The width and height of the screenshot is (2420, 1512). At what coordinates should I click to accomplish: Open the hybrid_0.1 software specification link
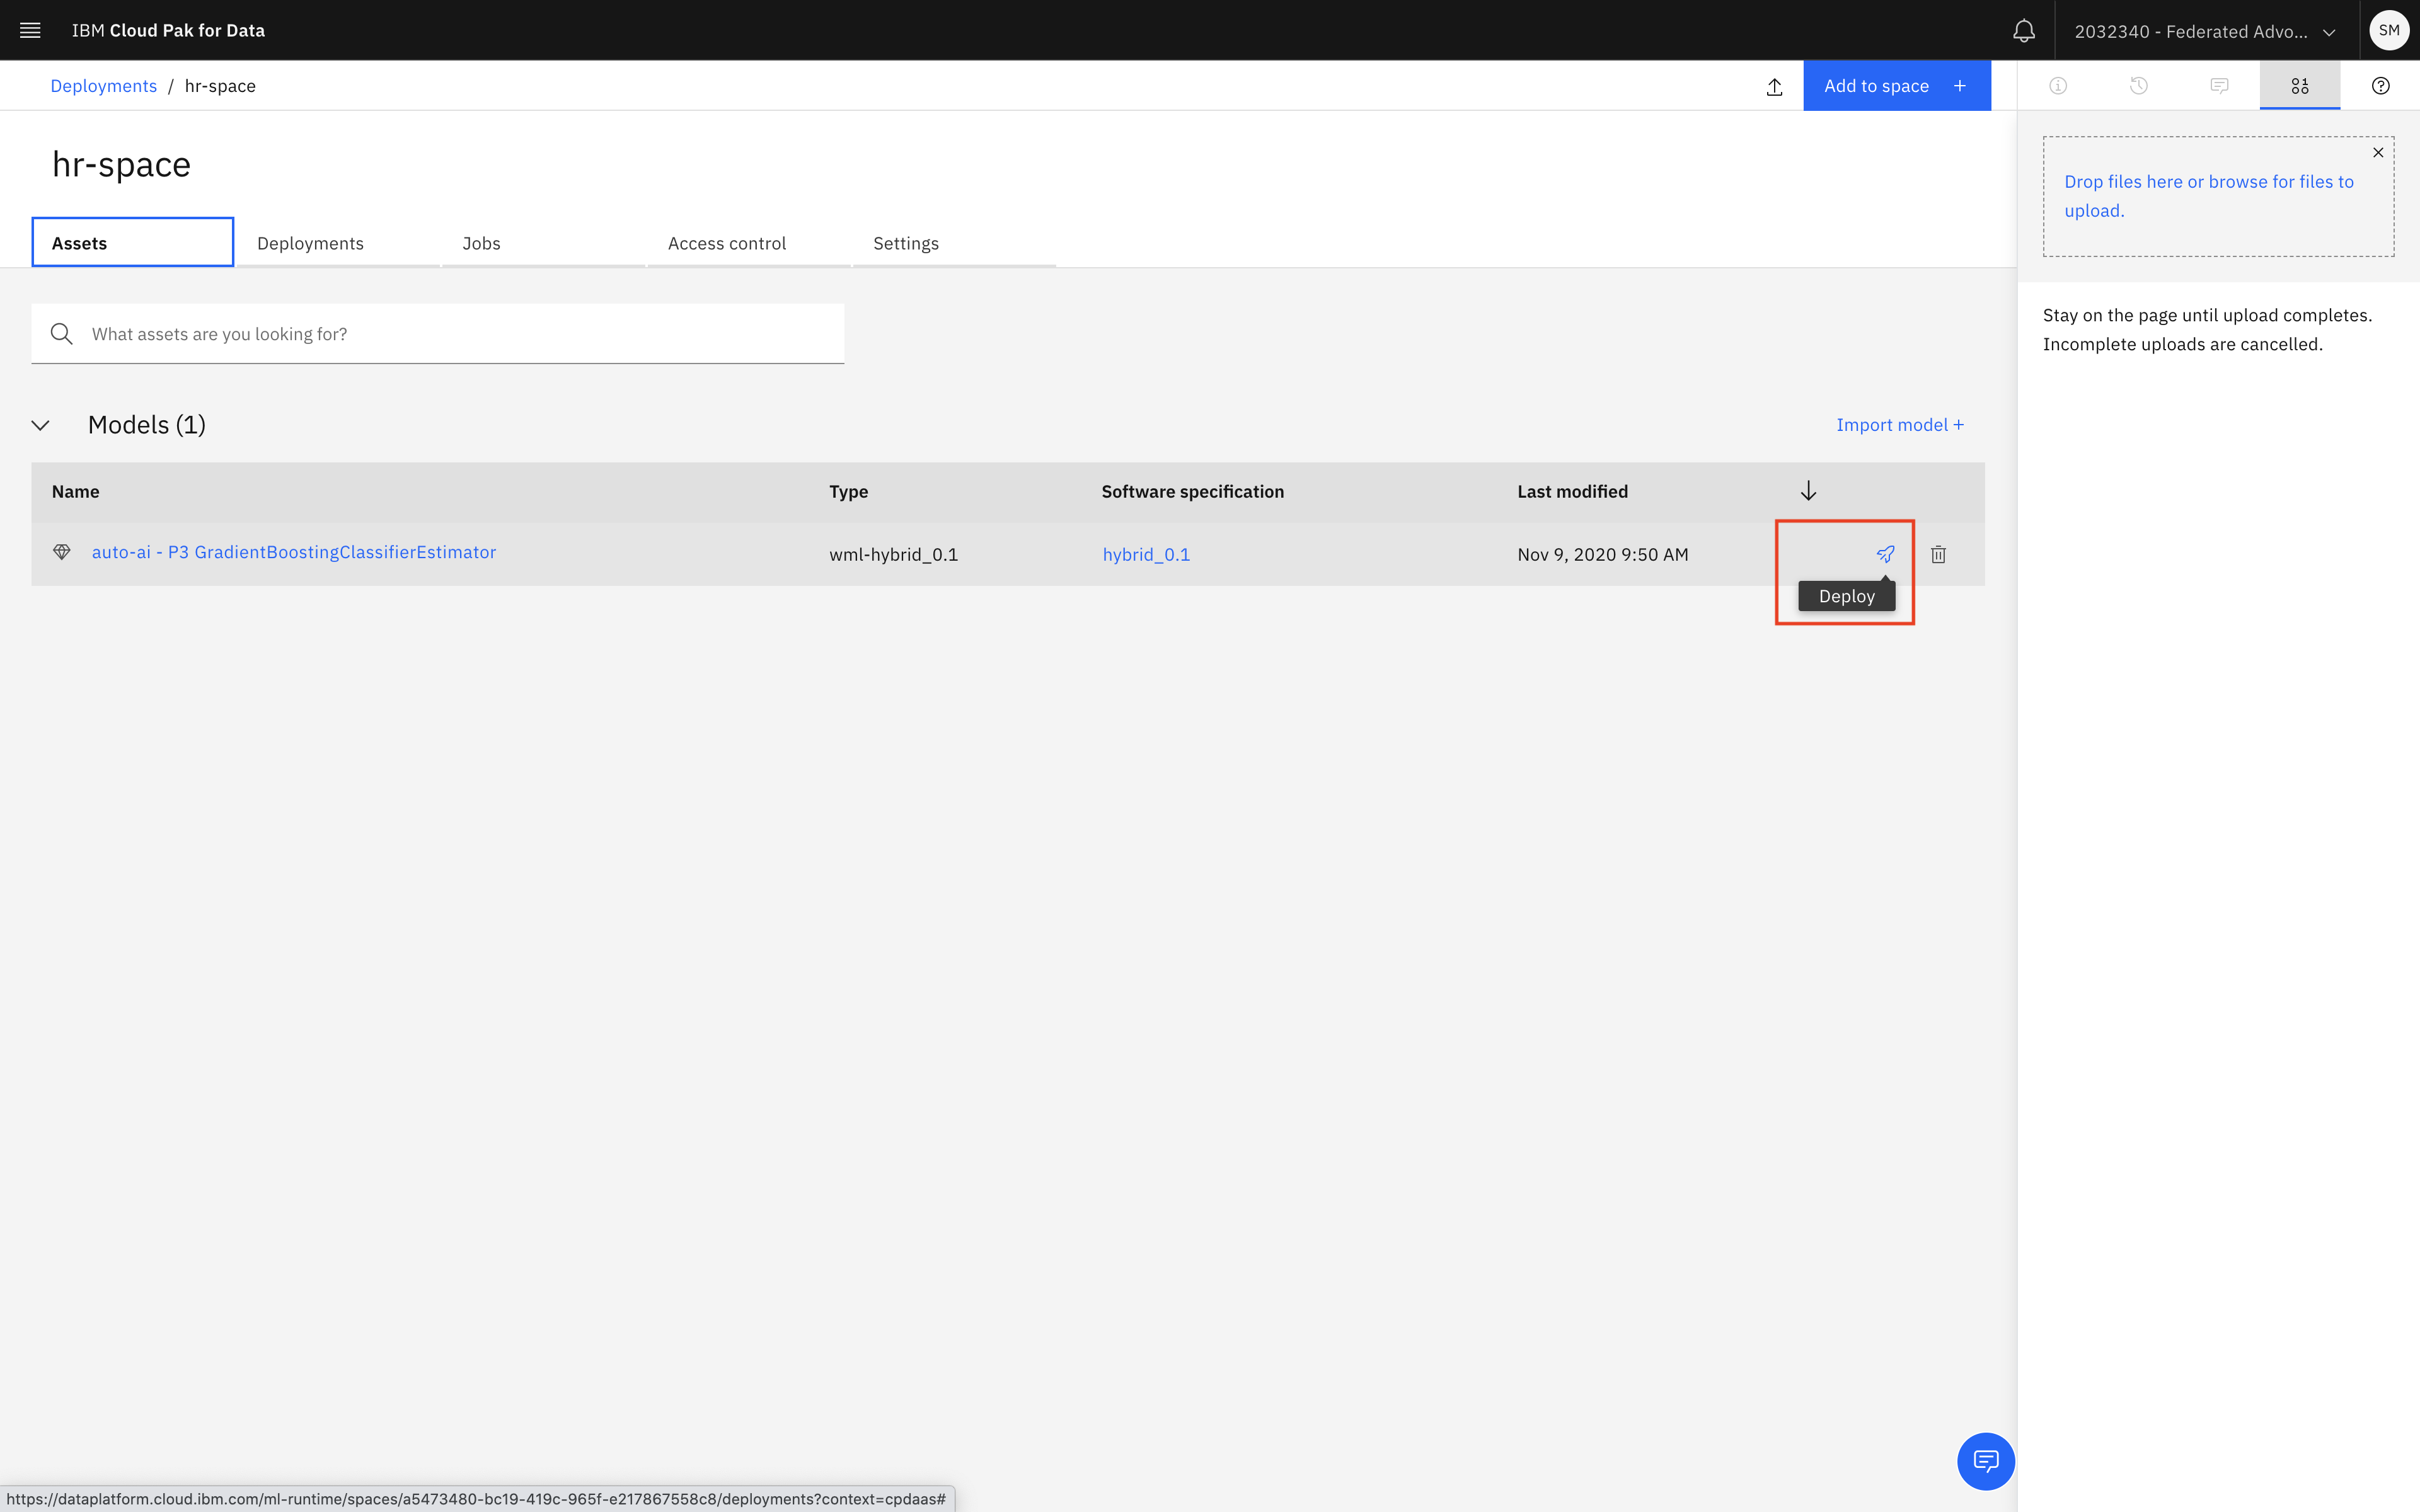[x=1146, y=554]
